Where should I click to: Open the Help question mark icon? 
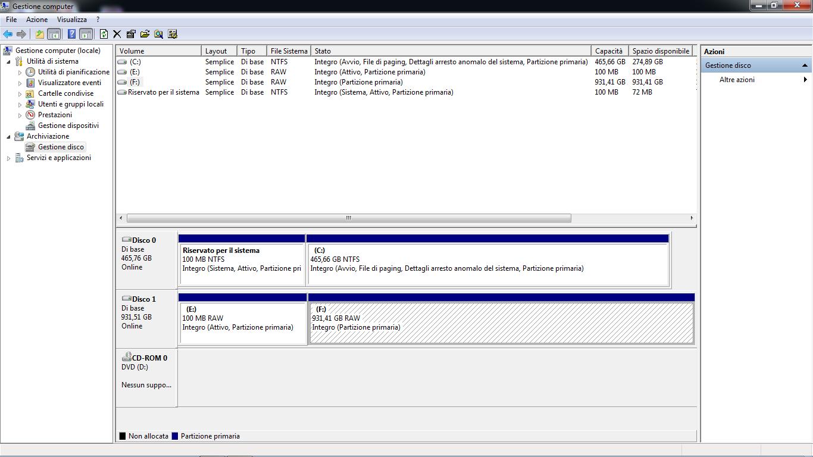coord(71,34)
